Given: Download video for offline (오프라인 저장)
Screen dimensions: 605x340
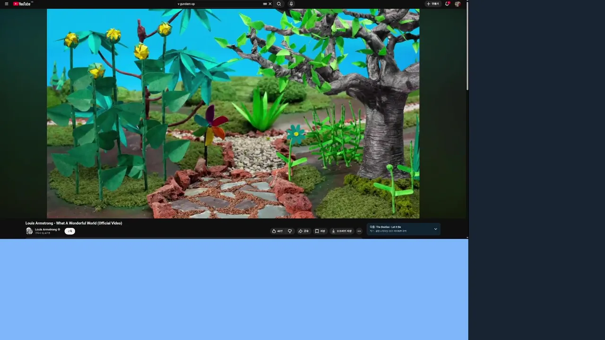Looking at the screenshot, I should coord(341,231).
